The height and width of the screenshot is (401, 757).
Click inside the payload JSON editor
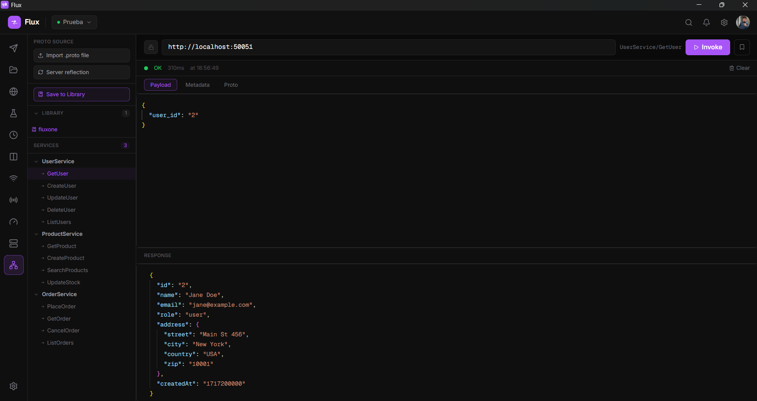(x=446, y=171)
